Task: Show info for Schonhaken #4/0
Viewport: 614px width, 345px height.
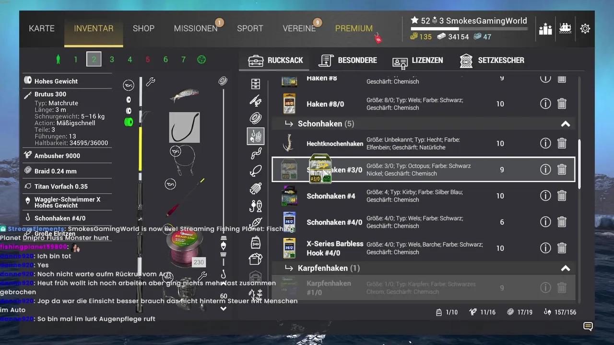Action: pyautogui.click(x=545, y=222)
